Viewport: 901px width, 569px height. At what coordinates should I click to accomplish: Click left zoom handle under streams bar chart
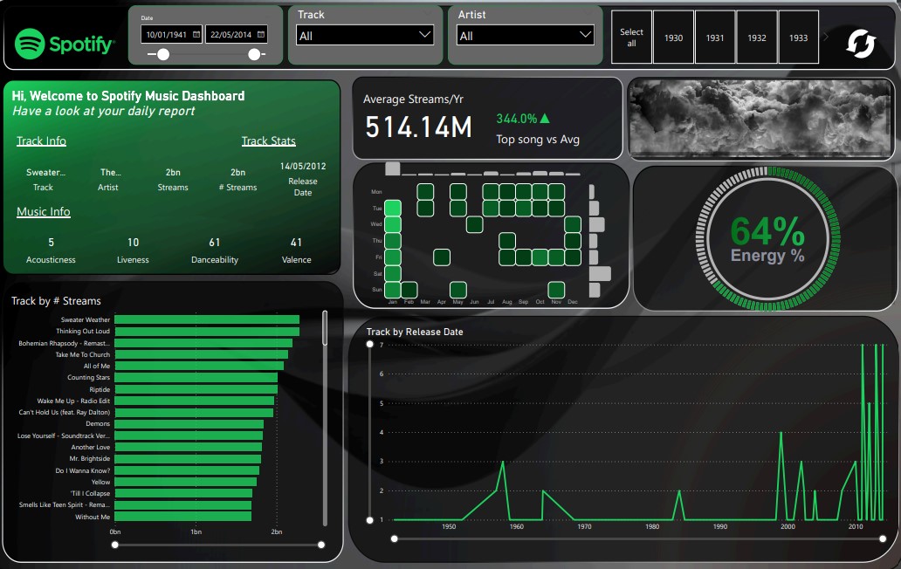tap(115, 545)
